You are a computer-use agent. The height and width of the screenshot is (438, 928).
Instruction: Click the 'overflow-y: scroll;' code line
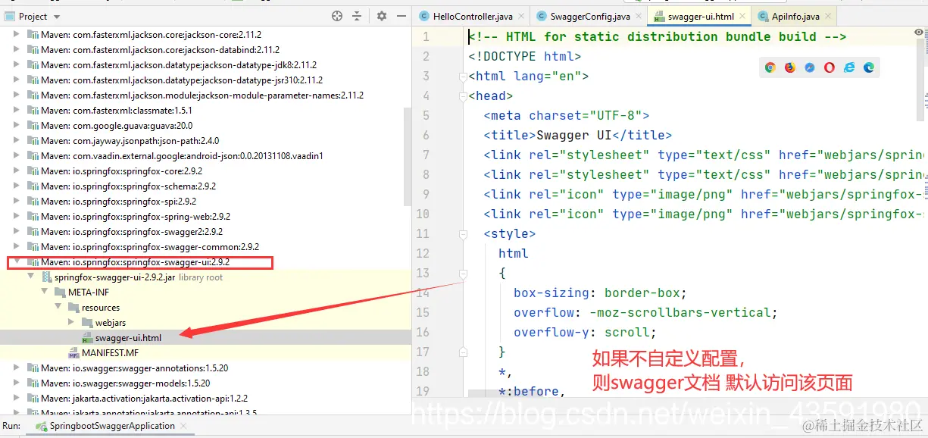click(585, 332)
